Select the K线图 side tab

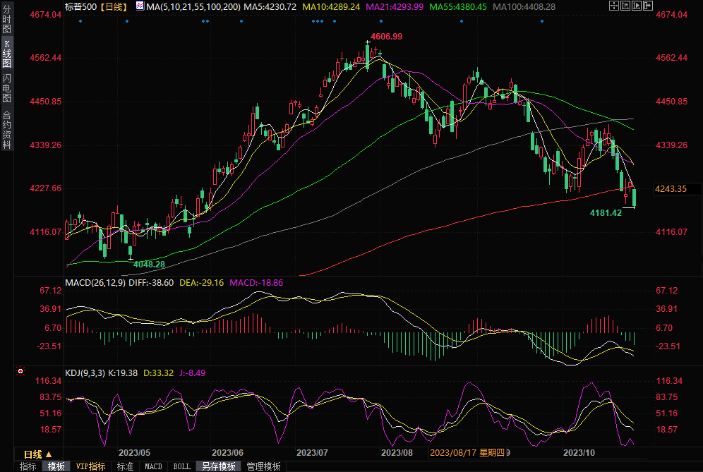6,58
